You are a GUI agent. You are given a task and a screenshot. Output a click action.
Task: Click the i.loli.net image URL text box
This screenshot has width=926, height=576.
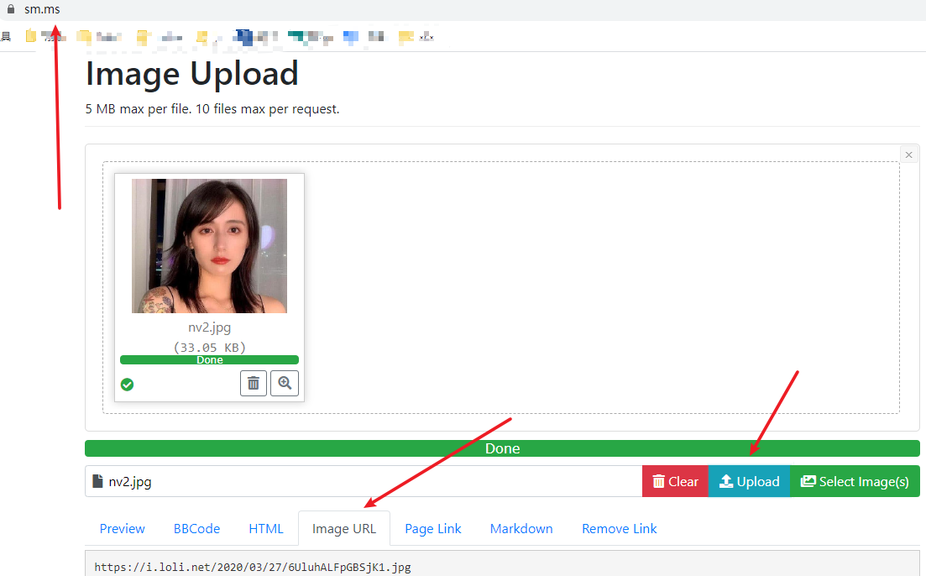(502, 564)
